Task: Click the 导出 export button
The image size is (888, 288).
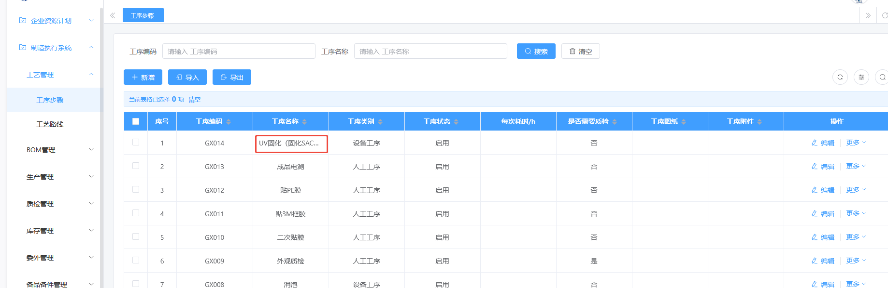Action: 231,77
